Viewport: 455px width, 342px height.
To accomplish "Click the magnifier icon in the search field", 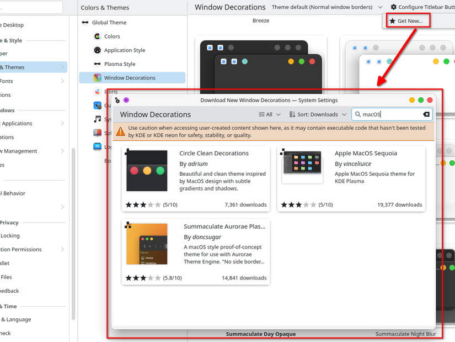I will (x=358, y=114).
